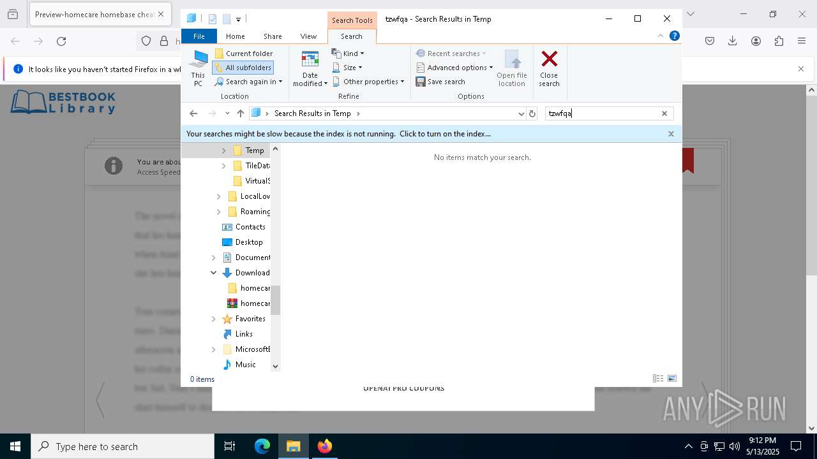This screenshot has width=817, height=459.
Task: Click the address bar Search Results in Temp
Action: pos(312,113)
